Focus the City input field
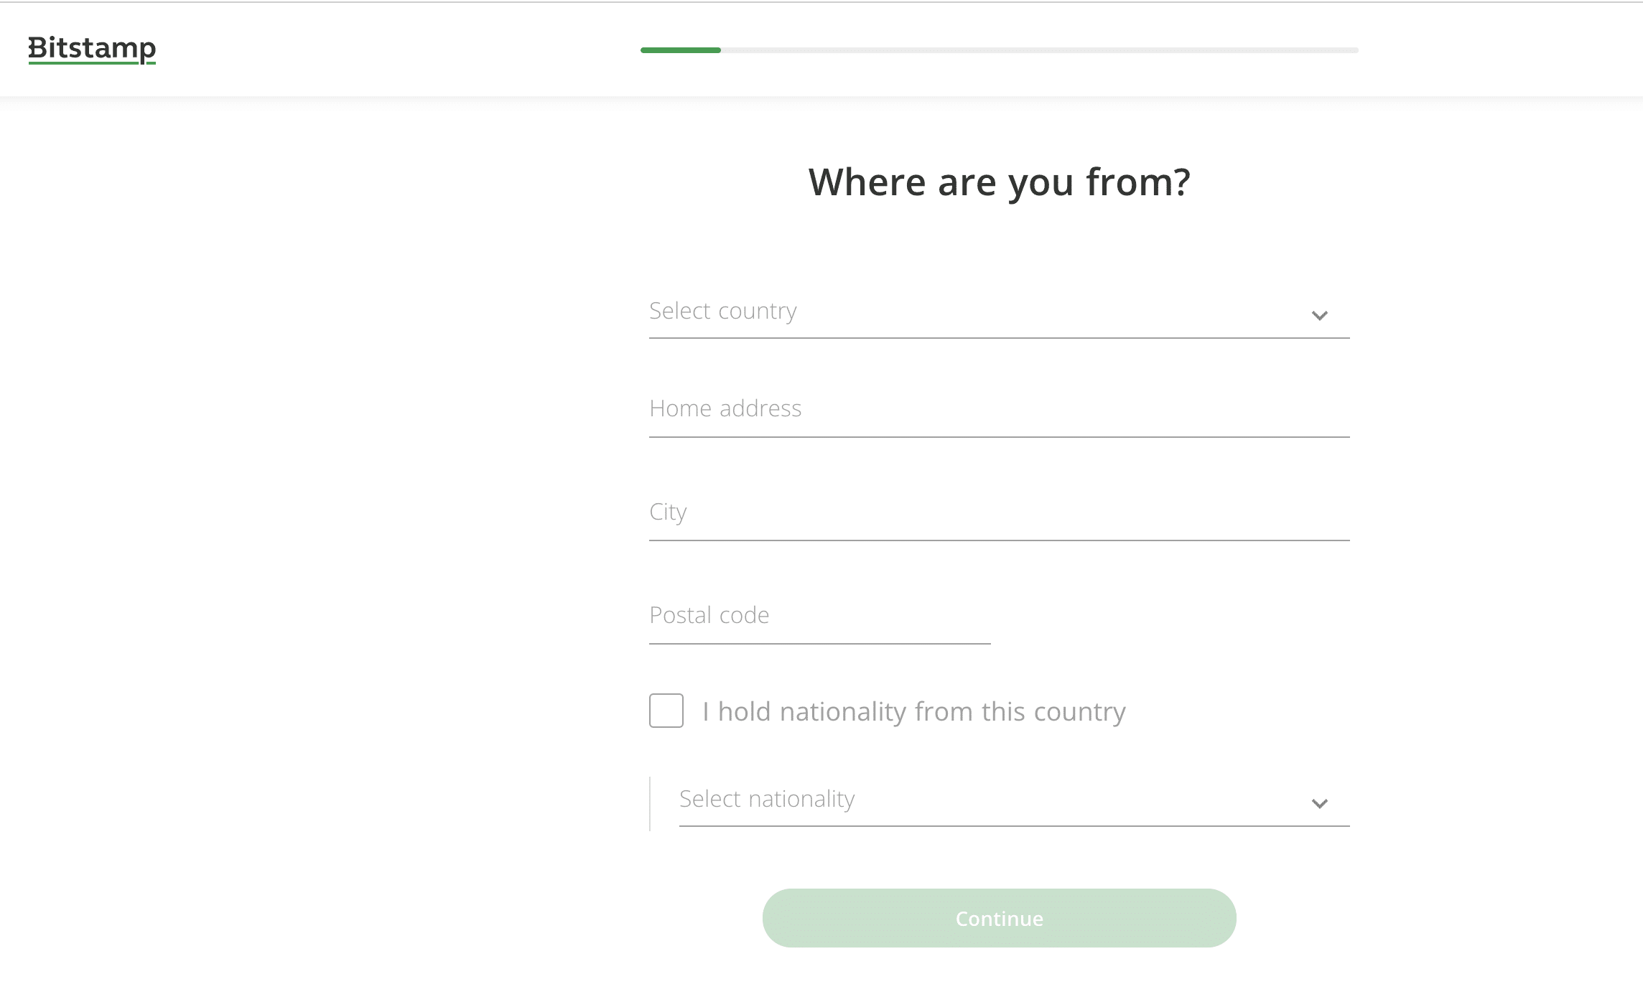Image resolution: width=1643 pixels, height=1002 pixels. point(1000,512)
